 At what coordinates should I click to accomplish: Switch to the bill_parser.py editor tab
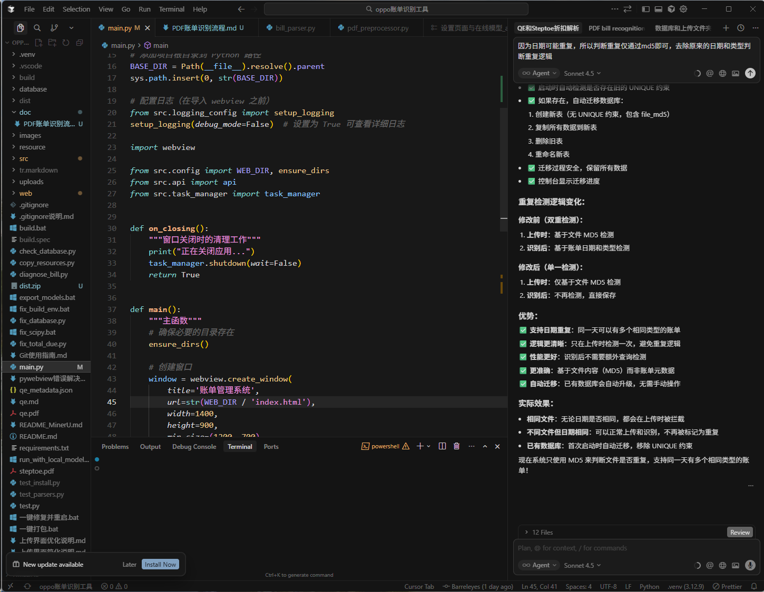coord(295,28)
